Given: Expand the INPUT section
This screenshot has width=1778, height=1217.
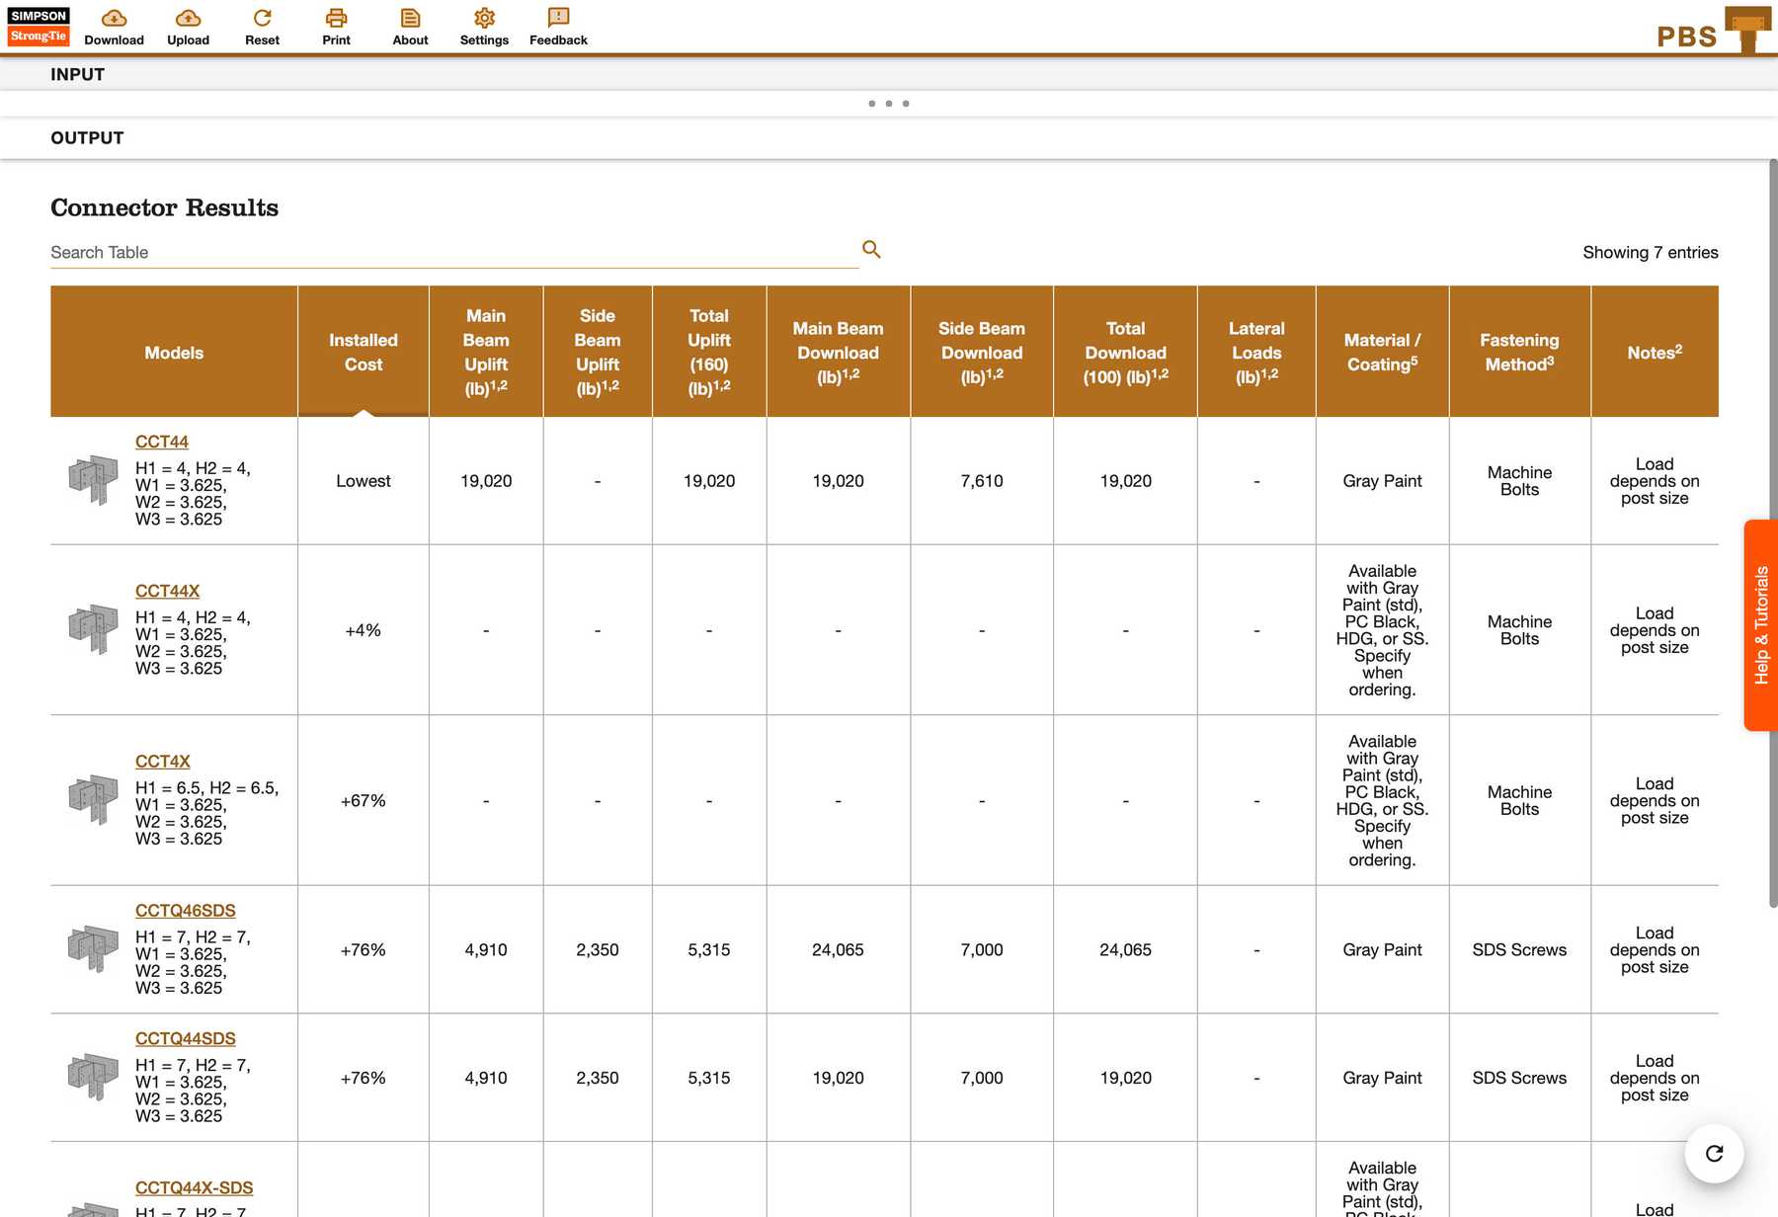Looking at the screenshot, I should pos(78,74).
